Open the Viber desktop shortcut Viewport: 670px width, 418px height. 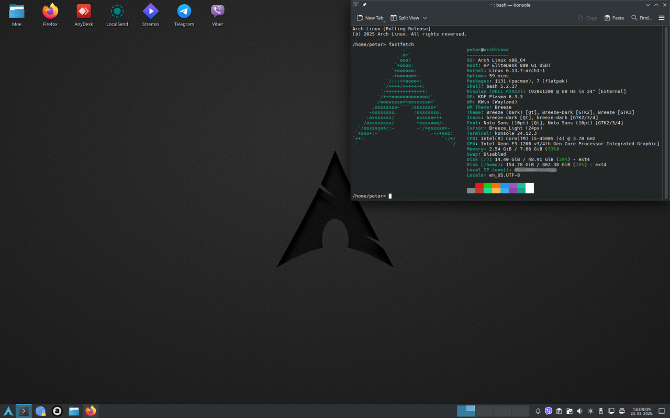click(218, 15)
